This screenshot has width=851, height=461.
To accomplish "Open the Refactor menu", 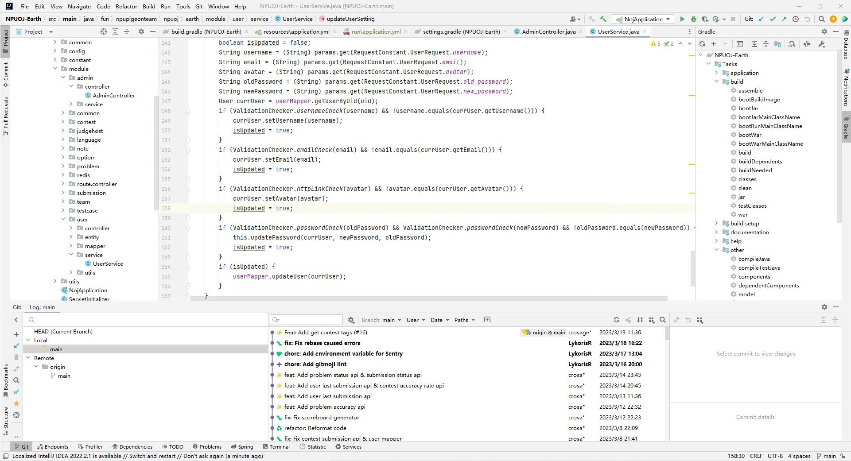I will tap(126, 6).
